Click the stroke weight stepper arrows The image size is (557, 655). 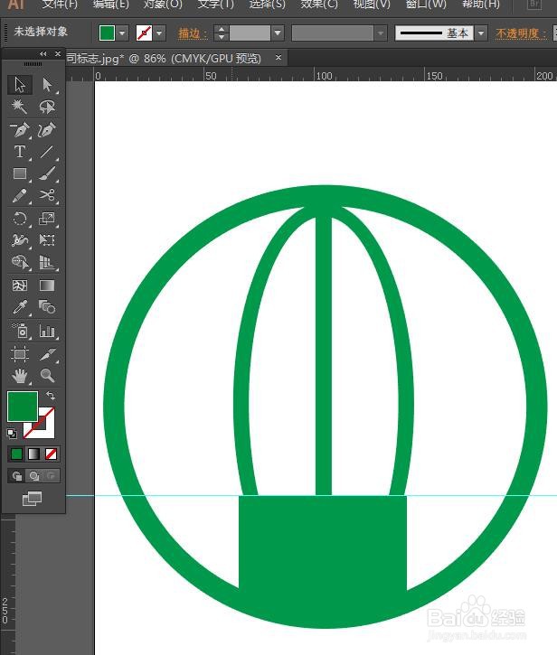(x=222, y=33)
